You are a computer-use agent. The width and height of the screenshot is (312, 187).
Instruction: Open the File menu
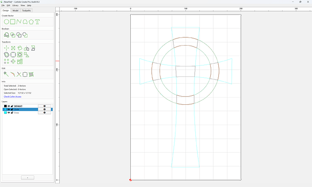(x=3, y=5)
